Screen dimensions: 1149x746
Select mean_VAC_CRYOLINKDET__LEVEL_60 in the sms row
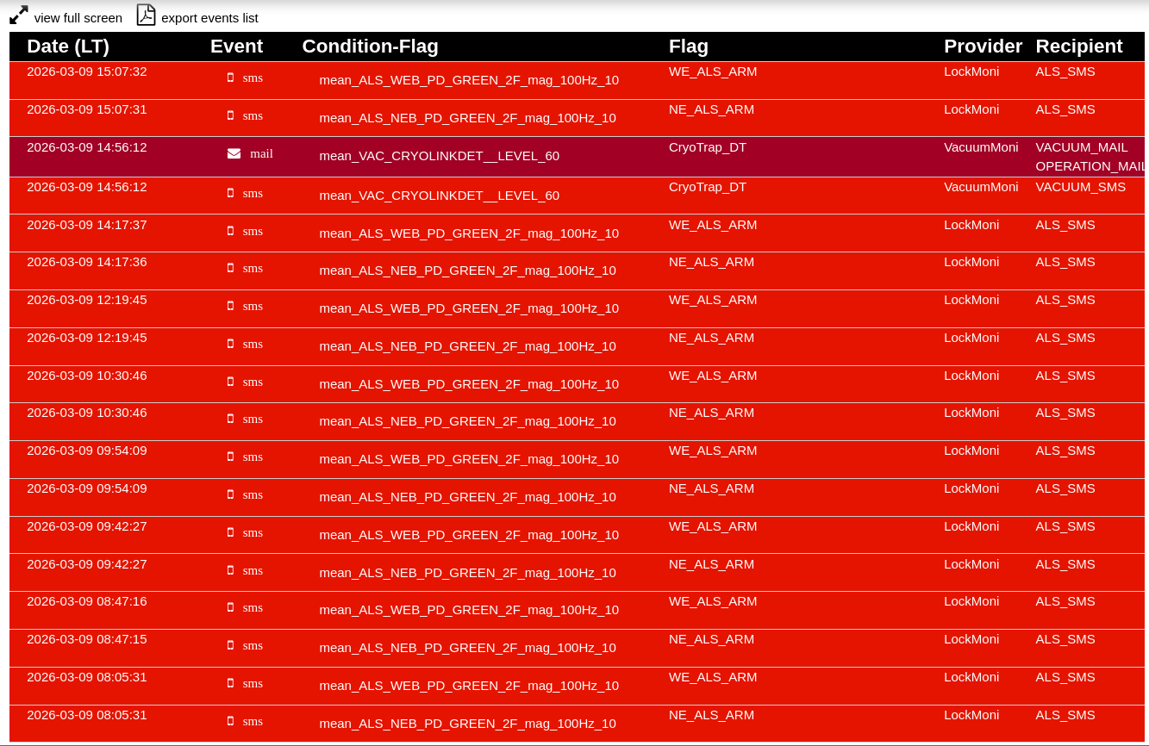click(439, 196)
